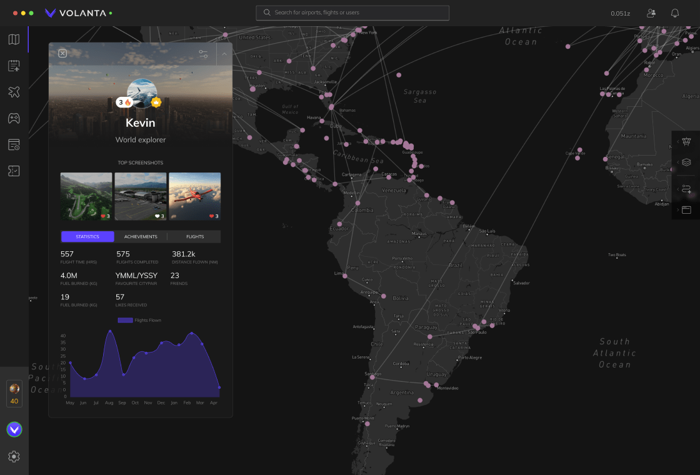Image resolution: width=700 pixels, height=475 pixels.
Task: Open the scheduled flights clock icon
Action: (x=14, y=144)
